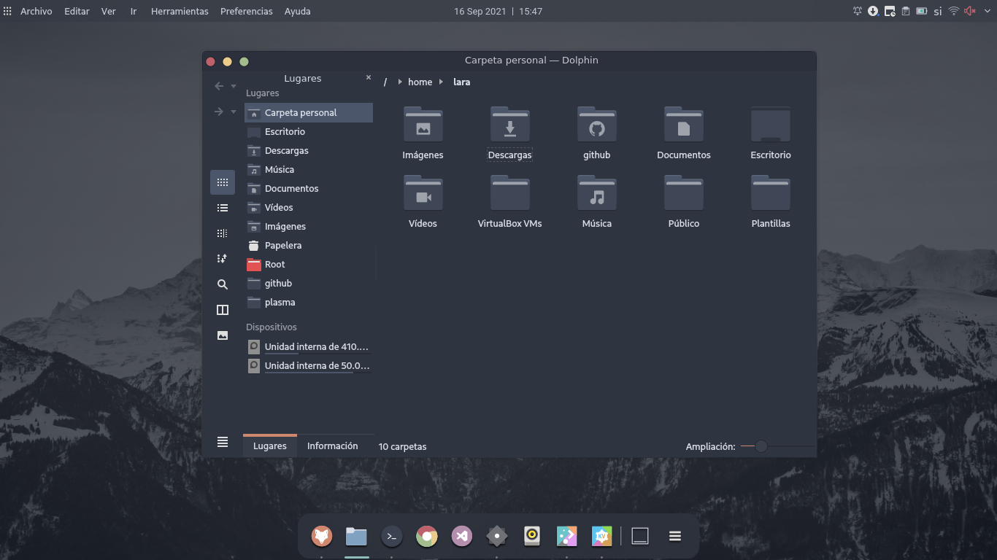The width and height of the screenshot is (997, 560).
Task: Open the battery status tray icon
Action: (922, 11)
